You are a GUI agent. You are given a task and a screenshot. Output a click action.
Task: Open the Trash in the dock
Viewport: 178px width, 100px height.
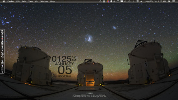point(2,72)
